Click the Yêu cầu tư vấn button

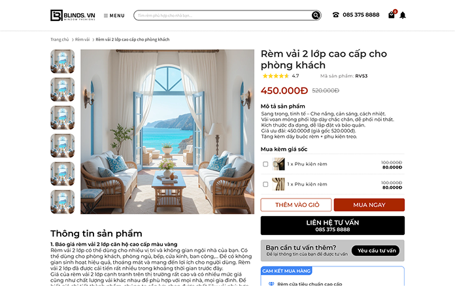click(x=375, y=251)
